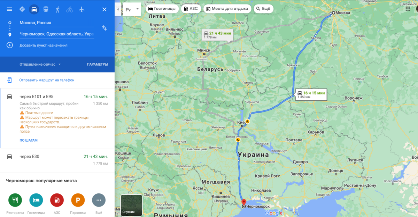Viewport: 418px width, 217px height.
Task: Click the road warning icon near Белая Церковь
Action: [238, 140]
